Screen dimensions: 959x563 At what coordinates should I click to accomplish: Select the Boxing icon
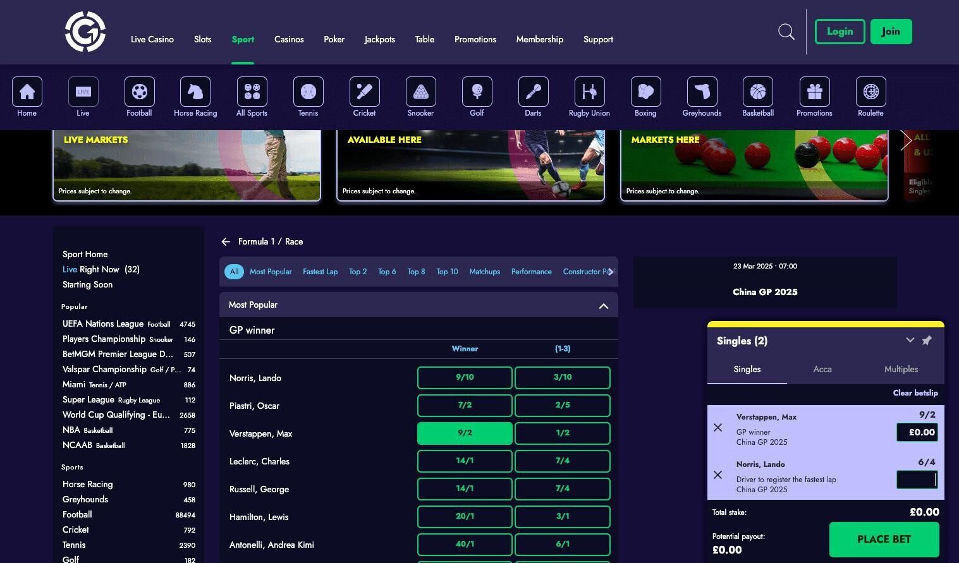[x=646, y=92]
